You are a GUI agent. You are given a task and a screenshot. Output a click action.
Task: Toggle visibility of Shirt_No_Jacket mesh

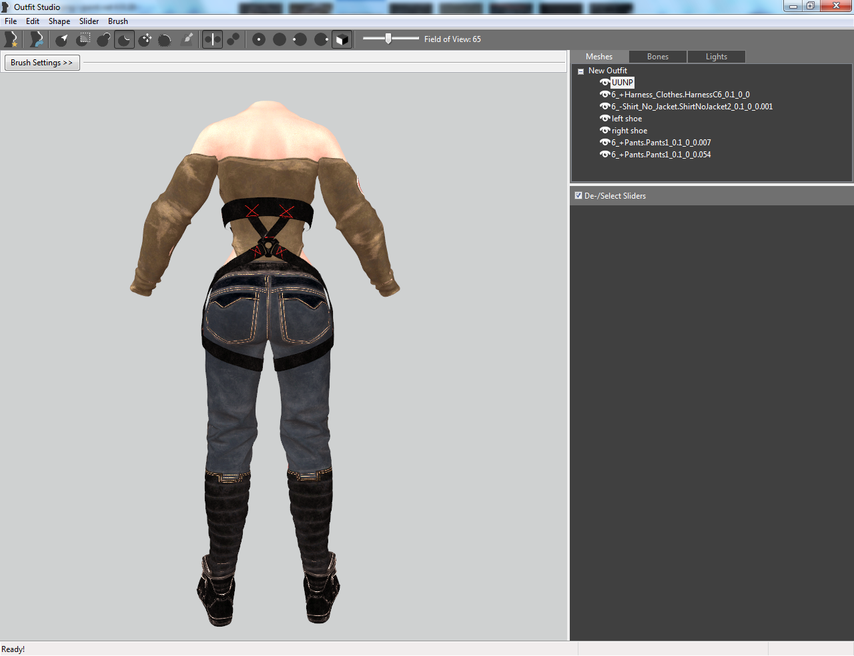click(x=604, y=107)
